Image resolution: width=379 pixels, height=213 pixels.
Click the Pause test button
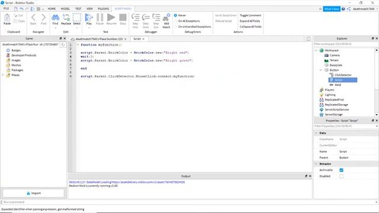(99, 18)
